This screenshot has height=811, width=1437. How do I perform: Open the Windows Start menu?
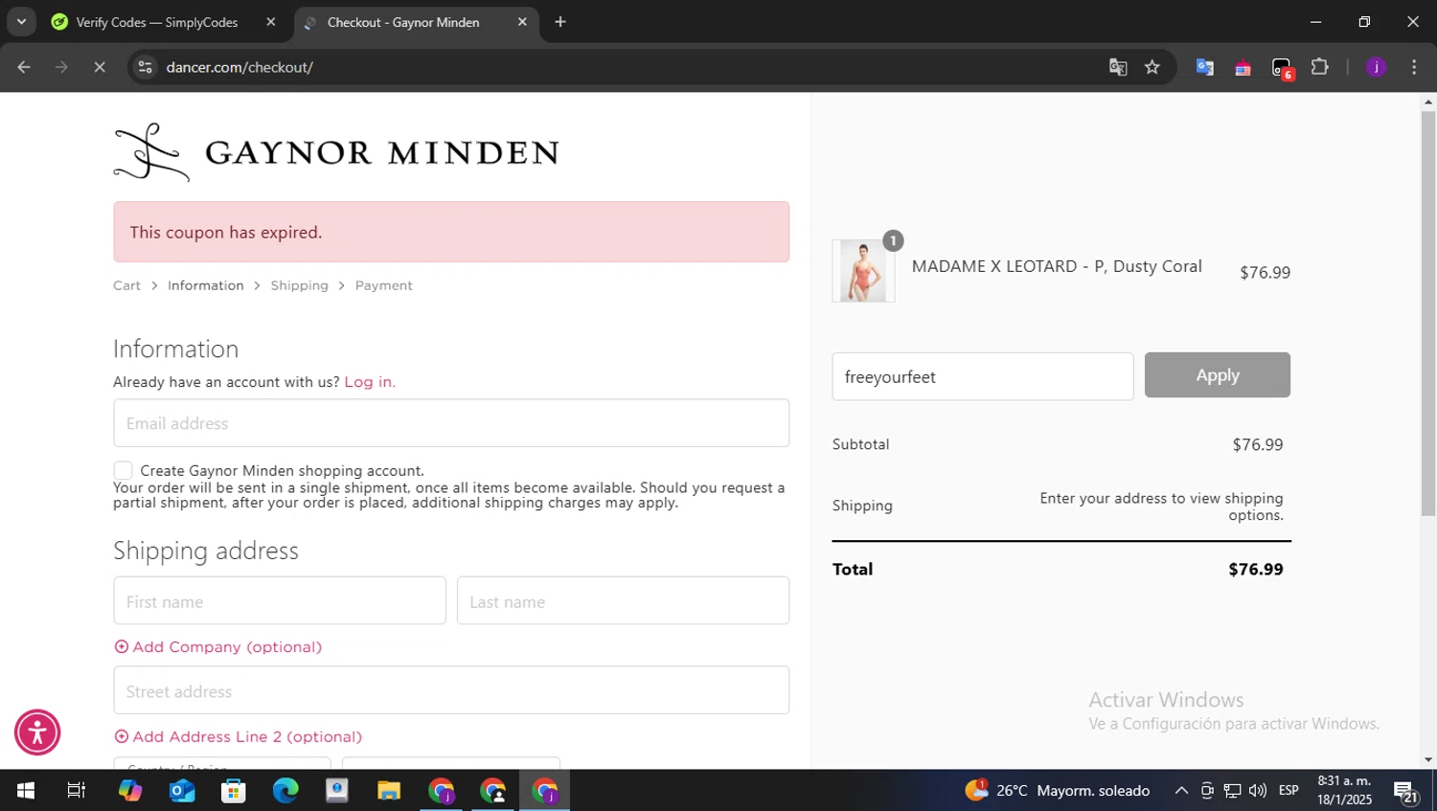coord(26,791)
